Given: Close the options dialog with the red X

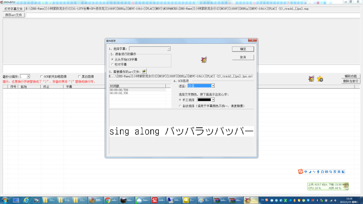Looking at the screenshot, I should 253,40.
